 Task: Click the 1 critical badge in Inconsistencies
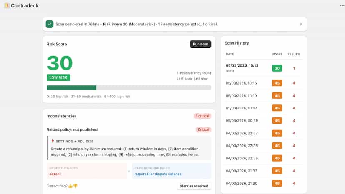click(x=202, y=116)
